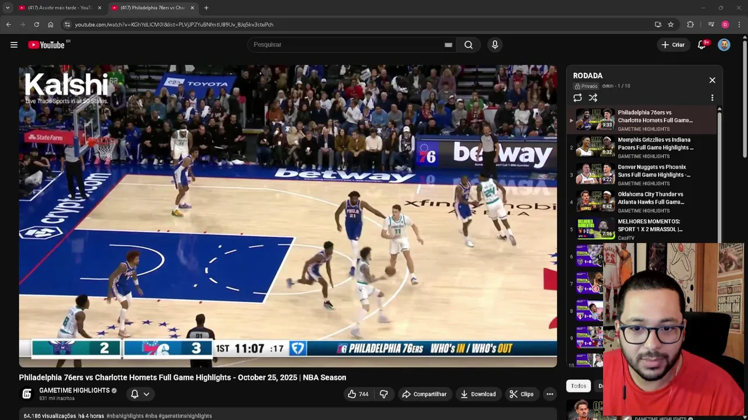Open the playlist three-dot options menu
Image resolution: width=748 pixels, height=420 pixels.
click(712, 98)
